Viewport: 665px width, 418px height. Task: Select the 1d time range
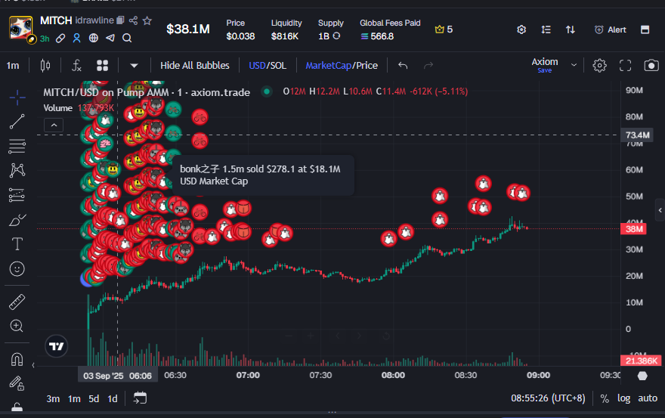coord(113,399)
